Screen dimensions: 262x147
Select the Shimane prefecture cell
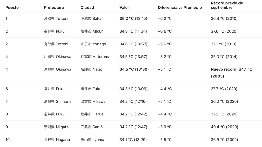pyautogui.click(x=58, y=101)
